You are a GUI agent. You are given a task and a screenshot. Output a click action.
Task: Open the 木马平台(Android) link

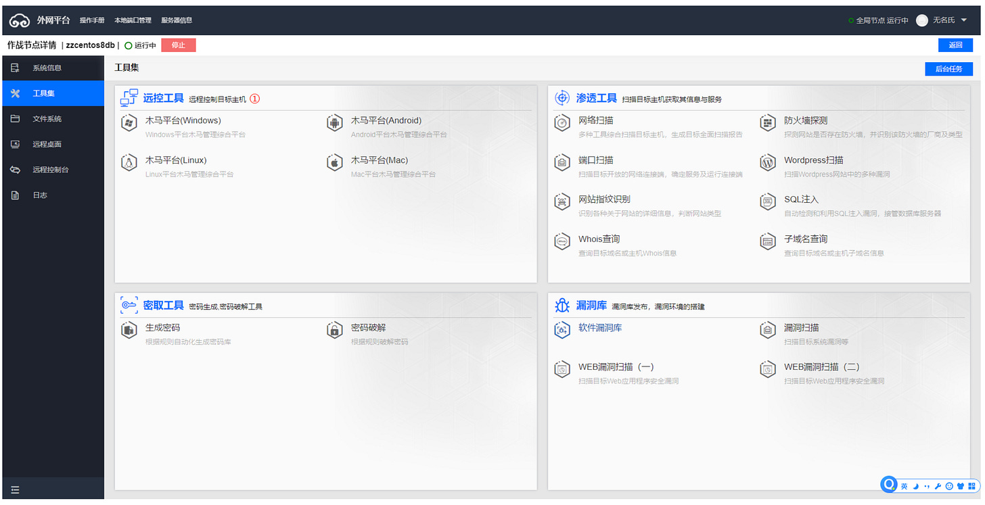[x=386, y=120]
